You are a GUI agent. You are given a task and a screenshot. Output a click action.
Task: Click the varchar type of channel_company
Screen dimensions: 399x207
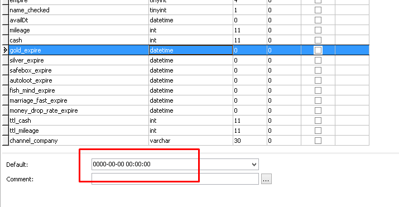click(160, 141)
